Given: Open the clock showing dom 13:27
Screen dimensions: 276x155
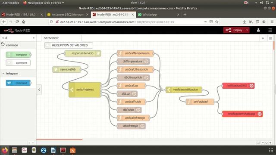Looking at the screenshot, I should 138,3.
